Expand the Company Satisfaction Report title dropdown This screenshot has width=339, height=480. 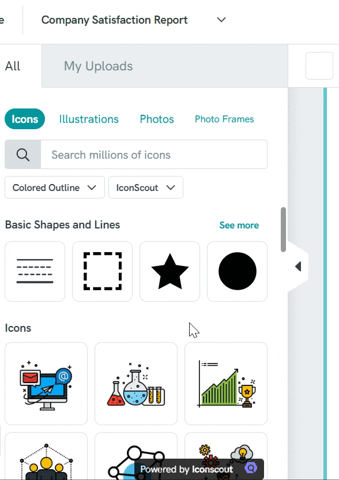(221, 20)
